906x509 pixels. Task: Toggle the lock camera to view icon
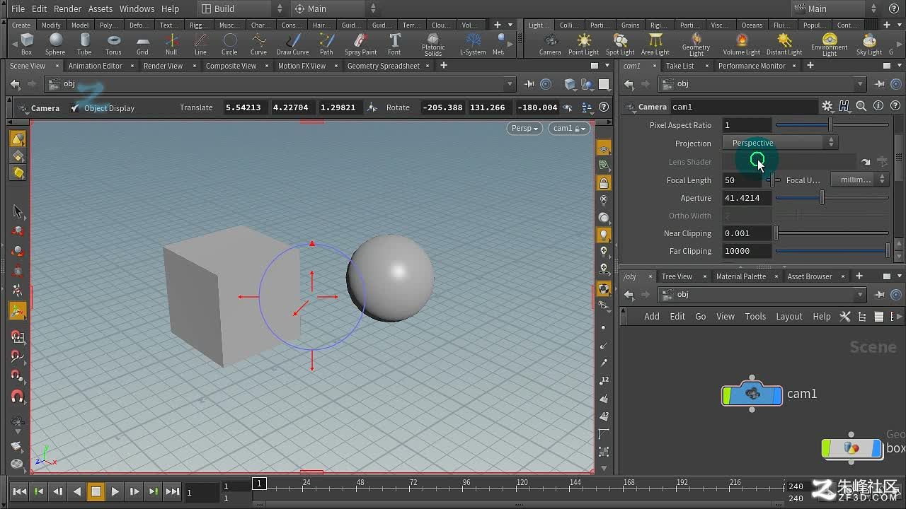(x=604, y=183)
